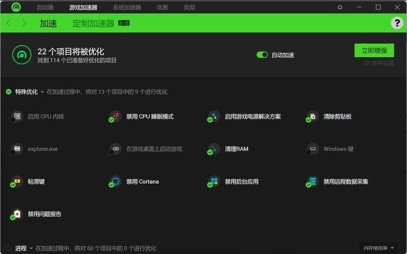The image size is (407, 254).
Task: Select the 加速 sub-tab
Action: tap(48, 23)
